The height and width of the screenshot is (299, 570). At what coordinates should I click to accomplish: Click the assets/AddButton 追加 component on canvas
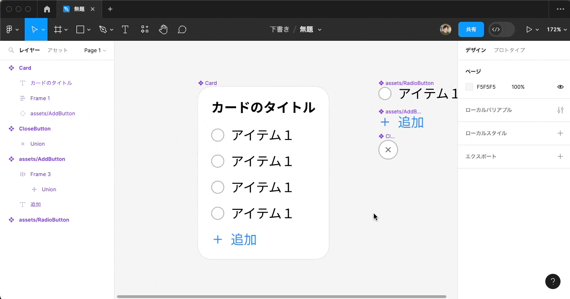pos(401,122)
